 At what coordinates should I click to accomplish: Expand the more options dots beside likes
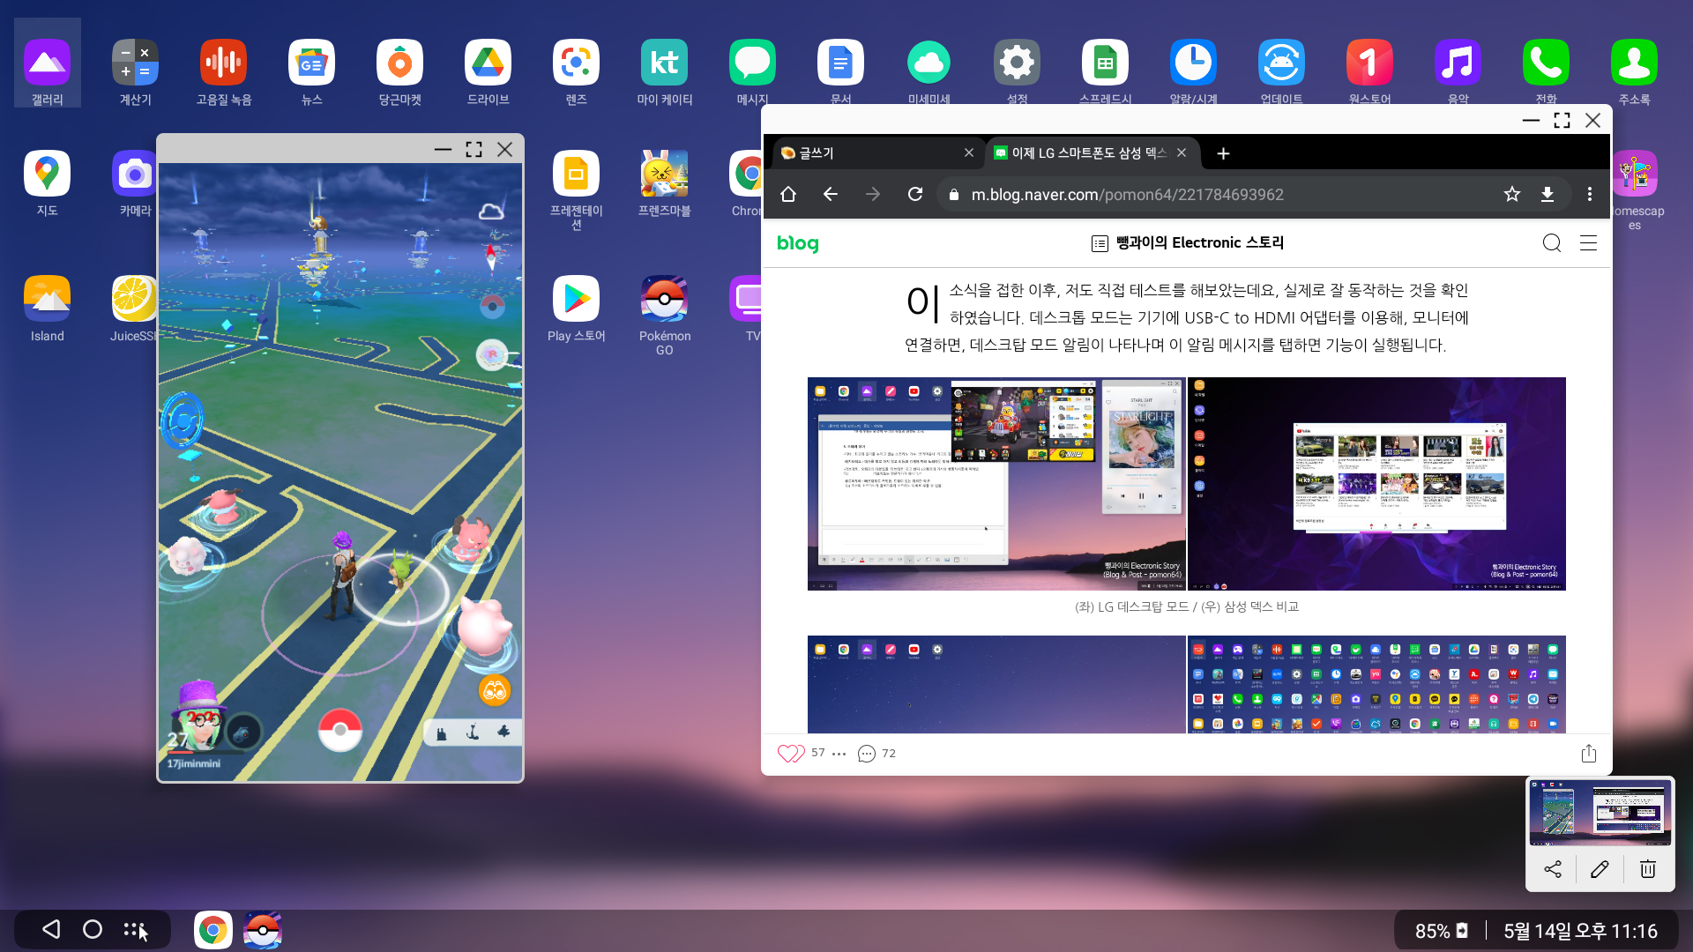pos(839,754)
